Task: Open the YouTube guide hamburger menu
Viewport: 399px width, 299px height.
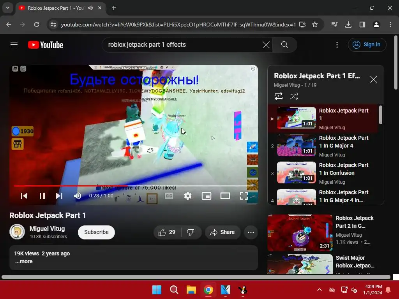Action: coord(14,45)
